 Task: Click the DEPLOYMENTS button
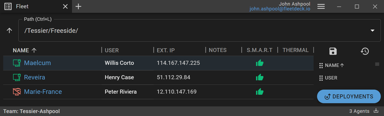coord(349,97)
